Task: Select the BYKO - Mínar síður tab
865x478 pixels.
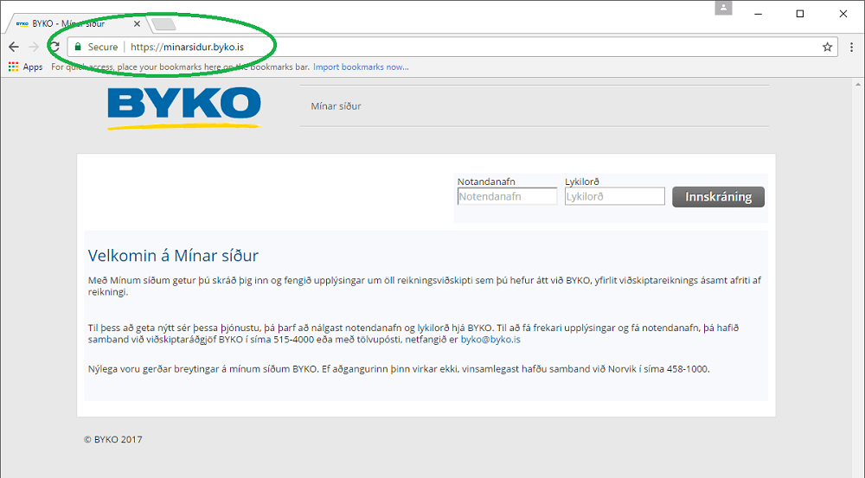Action: click(x=77, y=23)
